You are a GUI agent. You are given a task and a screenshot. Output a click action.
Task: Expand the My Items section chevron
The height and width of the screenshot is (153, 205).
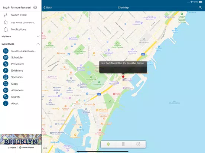(x=38, y=37)
